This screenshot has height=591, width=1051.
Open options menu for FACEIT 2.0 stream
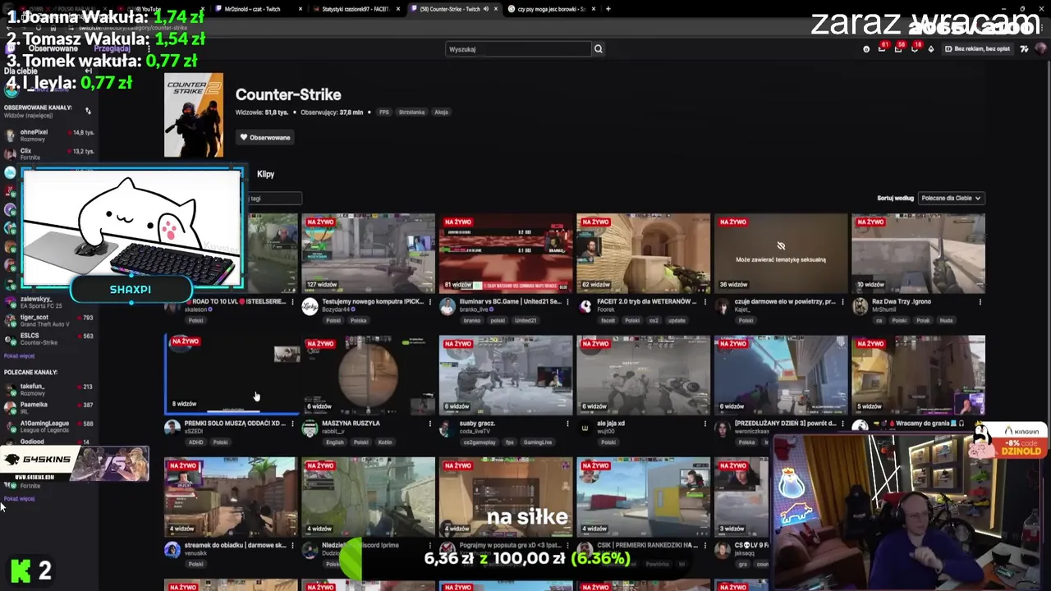704,302
